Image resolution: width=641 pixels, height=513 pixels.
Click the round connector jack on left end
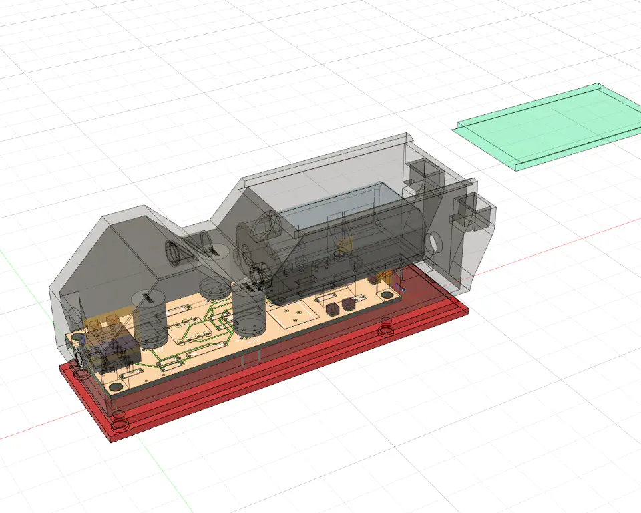(x=79, y=358)
